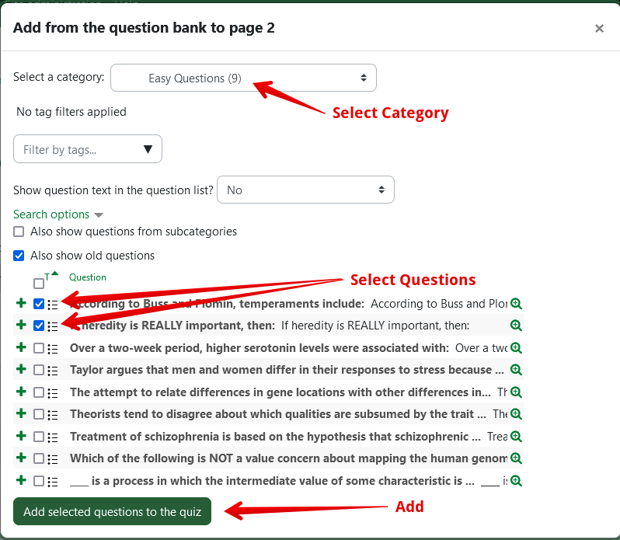Preview the 'Treatment of schizophrenia' question

pyautogui.click(x=516, y=437)
